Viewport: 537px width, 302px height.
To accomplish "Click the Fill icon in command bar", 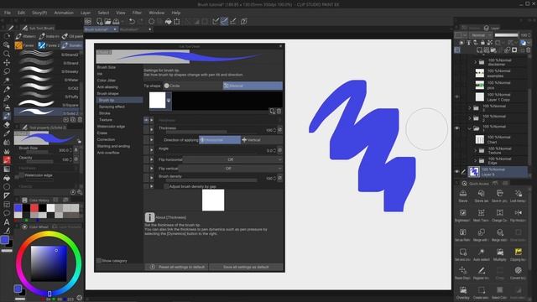I will pos(168,21).
